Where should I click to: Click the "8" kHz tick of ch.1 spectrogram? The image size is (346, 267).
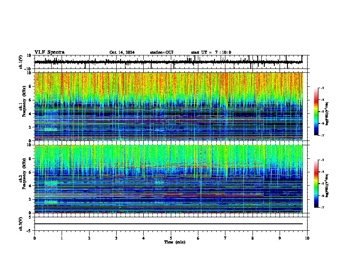tap(30, 86)
